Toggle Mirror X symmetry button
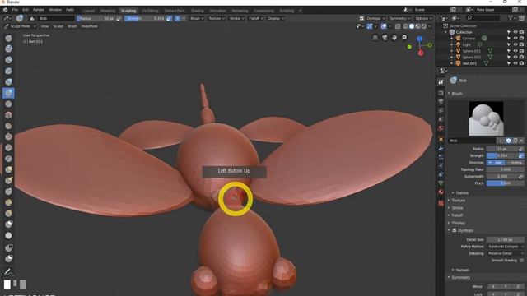527x296 pixels. coord(493,287)
